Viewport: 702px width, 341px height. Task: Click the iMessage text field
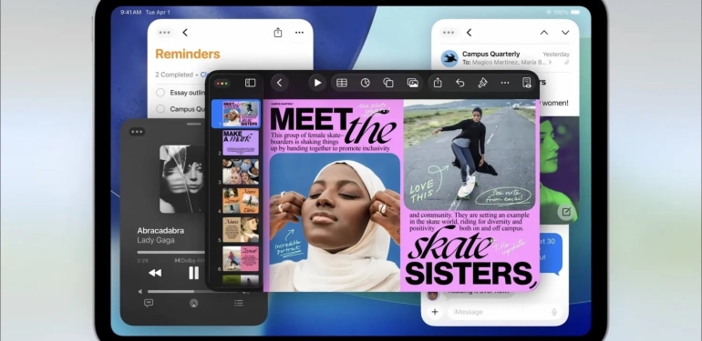(504, 312)
